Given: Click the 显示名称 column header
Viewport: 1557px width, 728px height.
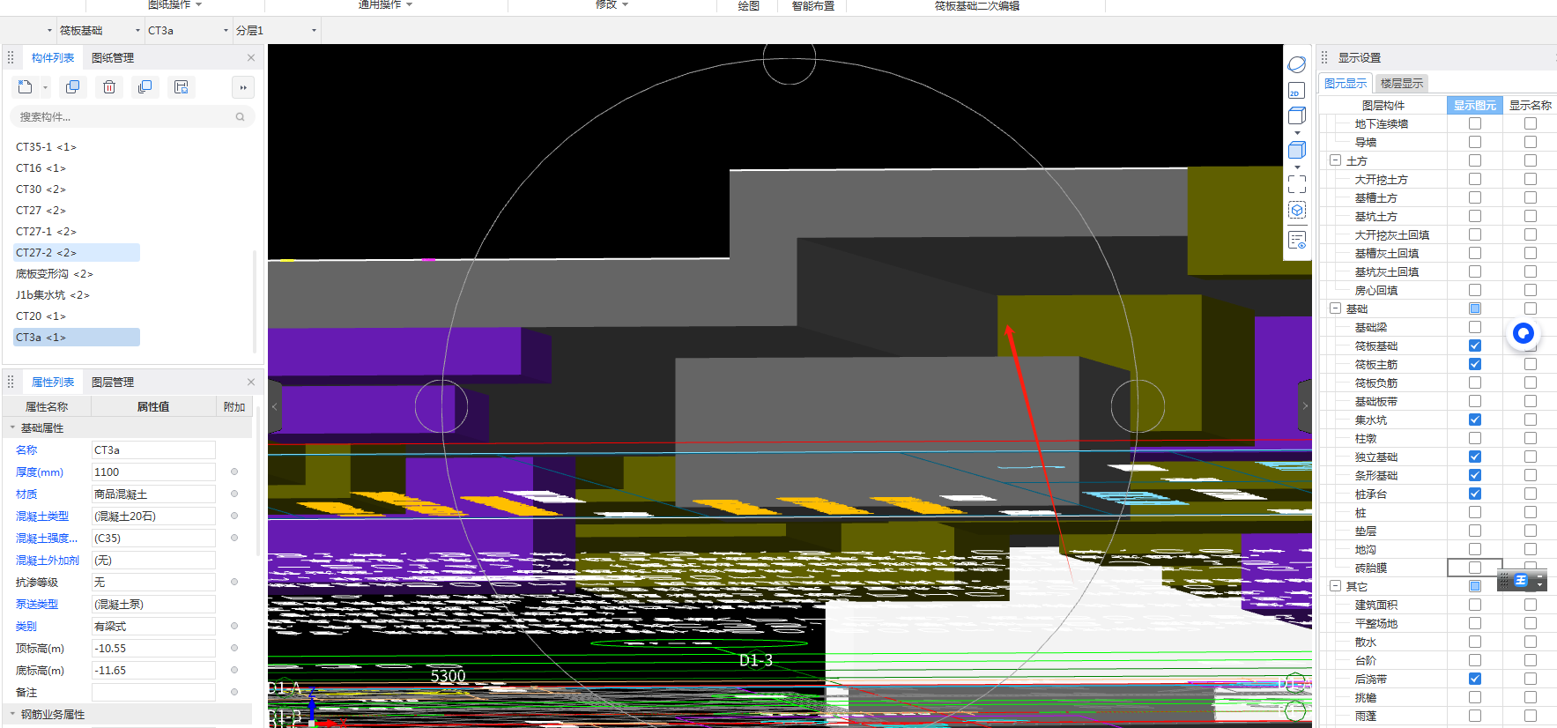Looking at the screenshot, I should [x=1531, y=106].
